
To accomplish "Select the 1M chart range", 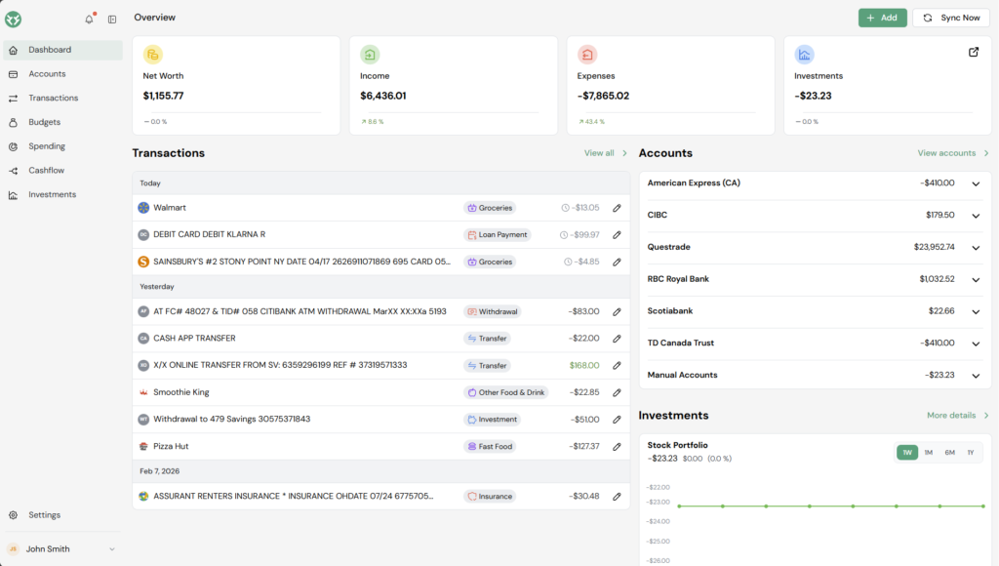I will pyautogui.click(x=928, y=453).
